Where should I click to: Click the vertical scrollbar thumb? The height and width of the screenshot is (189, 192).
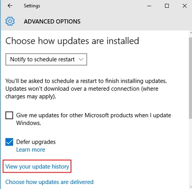[190, 78]
